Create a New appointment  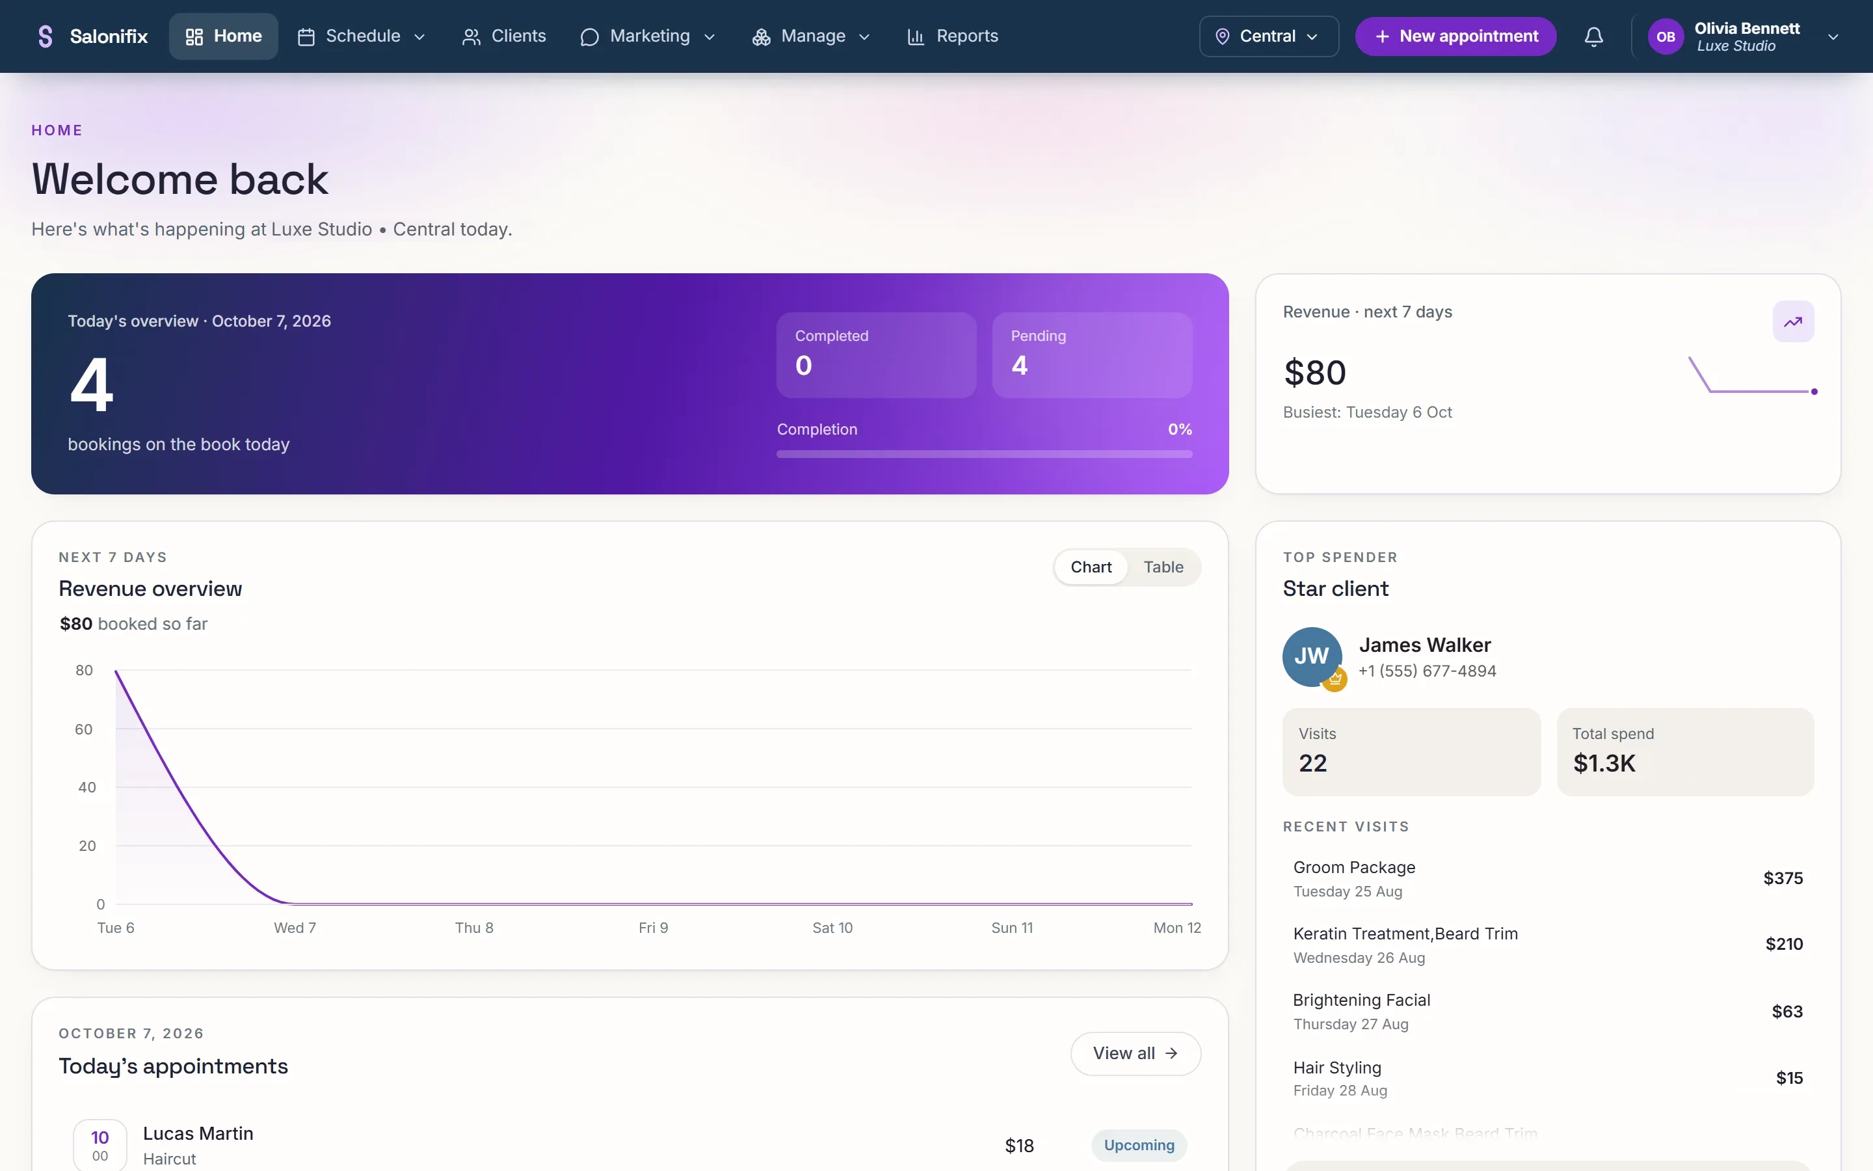pos(1455,36)
